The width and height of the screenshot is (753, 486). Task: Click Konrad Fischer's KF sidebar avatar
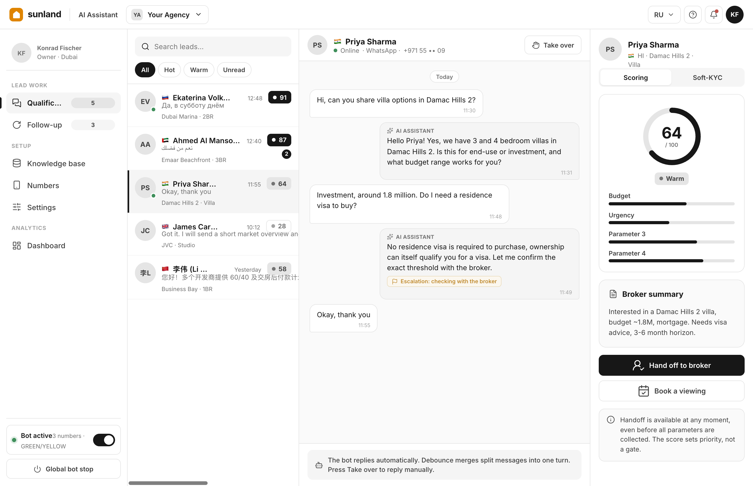click(21, 53)
